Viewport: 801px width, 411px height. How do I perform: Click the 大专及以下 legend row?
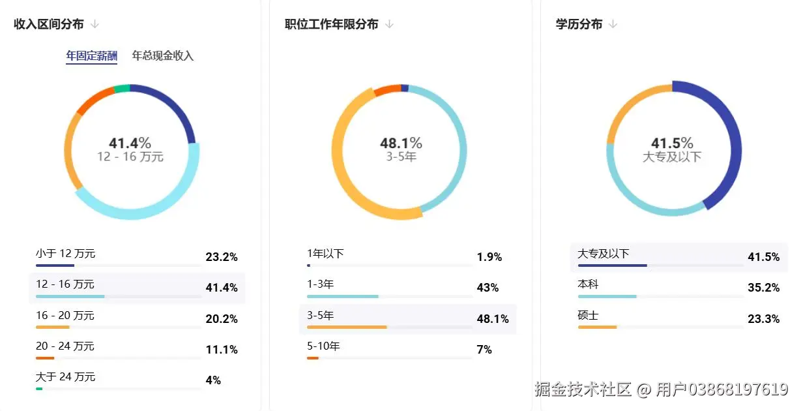coord(678,257)
